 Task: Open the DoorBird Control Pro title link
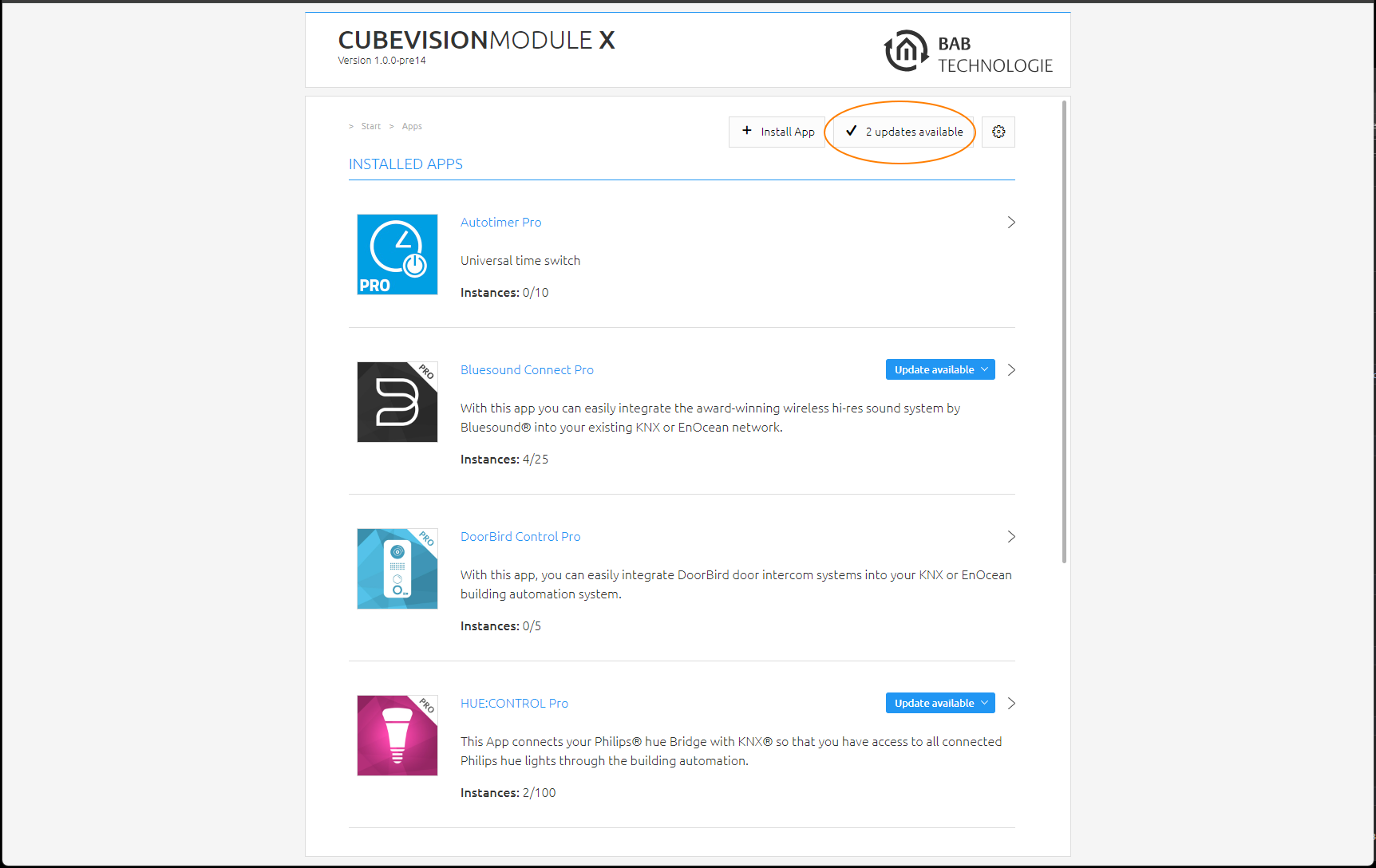[520, 537]
